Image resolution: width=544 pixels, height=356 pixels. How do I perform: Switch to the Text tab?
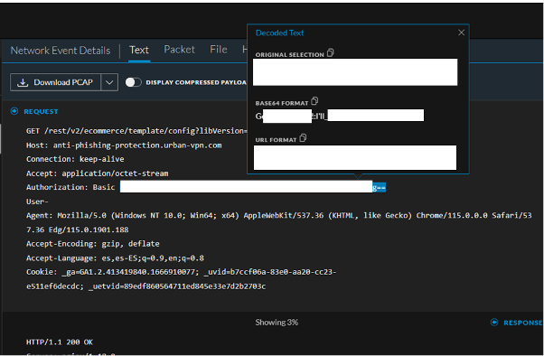pos(139,51)
